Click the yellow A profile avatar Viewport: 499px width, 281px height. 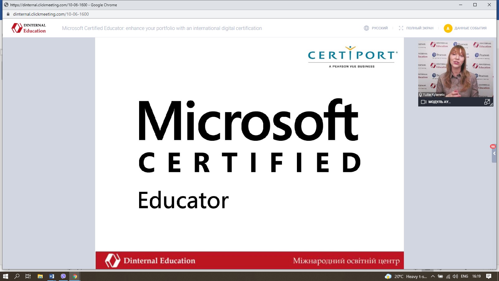click(448, 28)
